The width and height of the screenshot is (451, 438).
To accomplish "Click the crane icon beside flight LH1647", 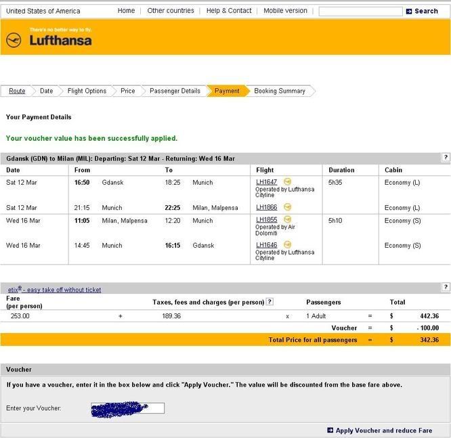I will pos(287,181).
